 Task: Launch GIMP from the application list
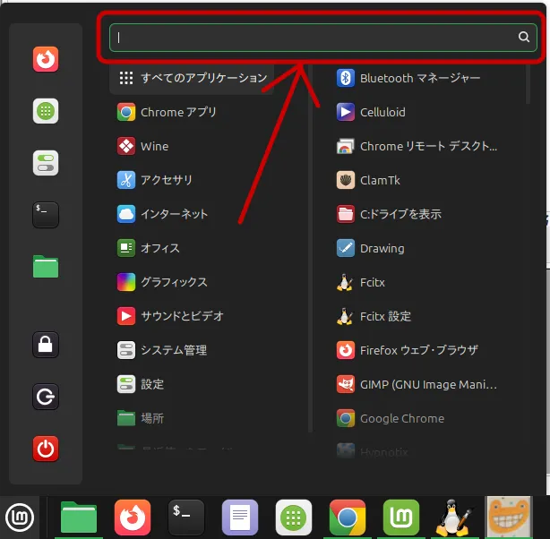pyautogui.click(x=426, y=384)
